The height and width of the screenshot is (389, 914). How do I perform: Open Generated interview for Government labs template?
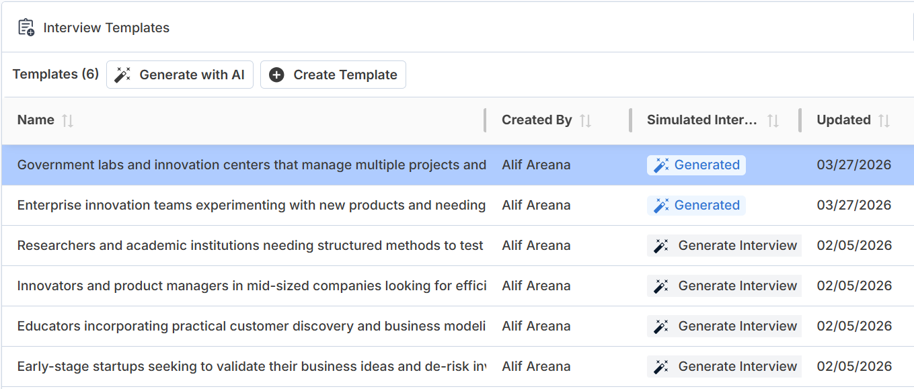[x=696, y=165]
